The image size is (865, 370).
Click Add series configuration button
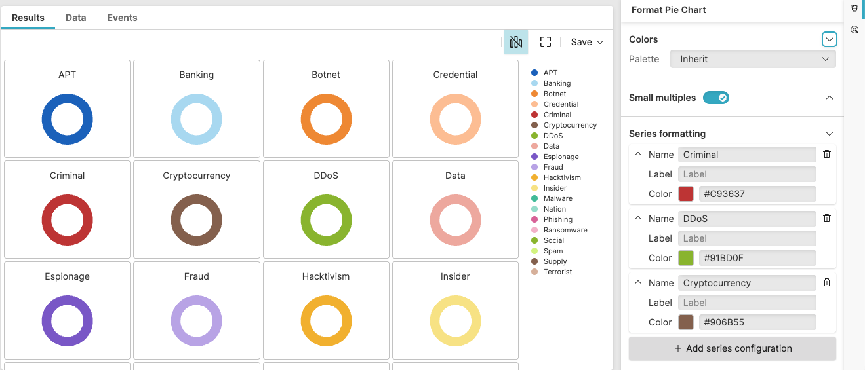[733, 348]
